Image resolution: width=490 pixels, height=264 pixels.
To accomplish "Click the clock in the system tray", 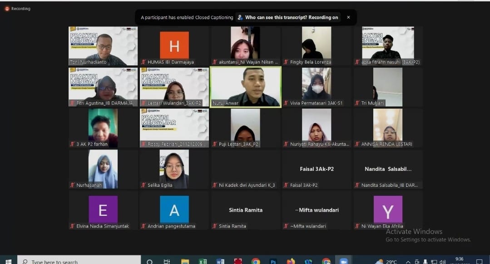I will 459,261.
